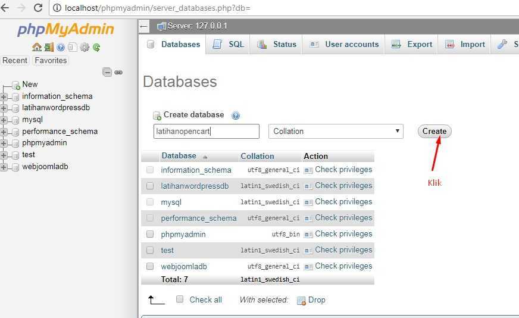Tick the latihanwordpressdb row checkbox
This screenshot has height=318, width=519.
point(150,186)
